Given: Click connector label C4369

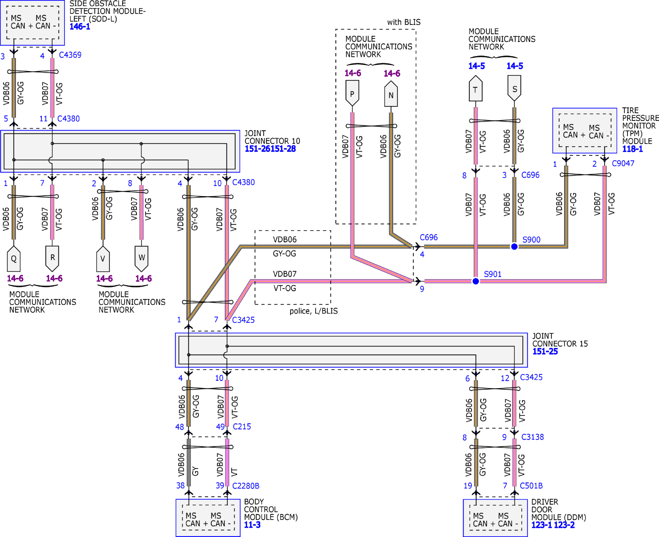Looking at the screenshot, I should click(70, 55).
